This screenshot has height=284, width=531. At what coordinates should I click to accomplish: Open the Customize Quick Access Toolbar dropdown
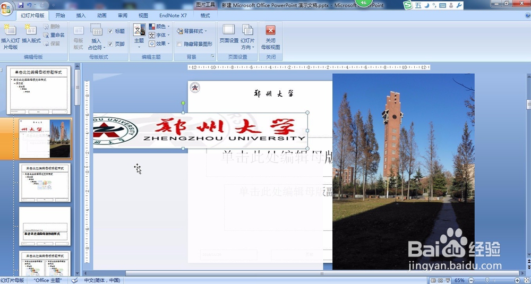(x=54, y=5)
